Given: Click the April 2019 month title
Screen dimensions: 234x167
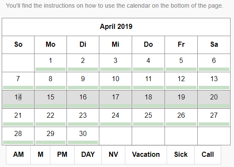Looking at the screenshot, I should [x=116, y=27].
